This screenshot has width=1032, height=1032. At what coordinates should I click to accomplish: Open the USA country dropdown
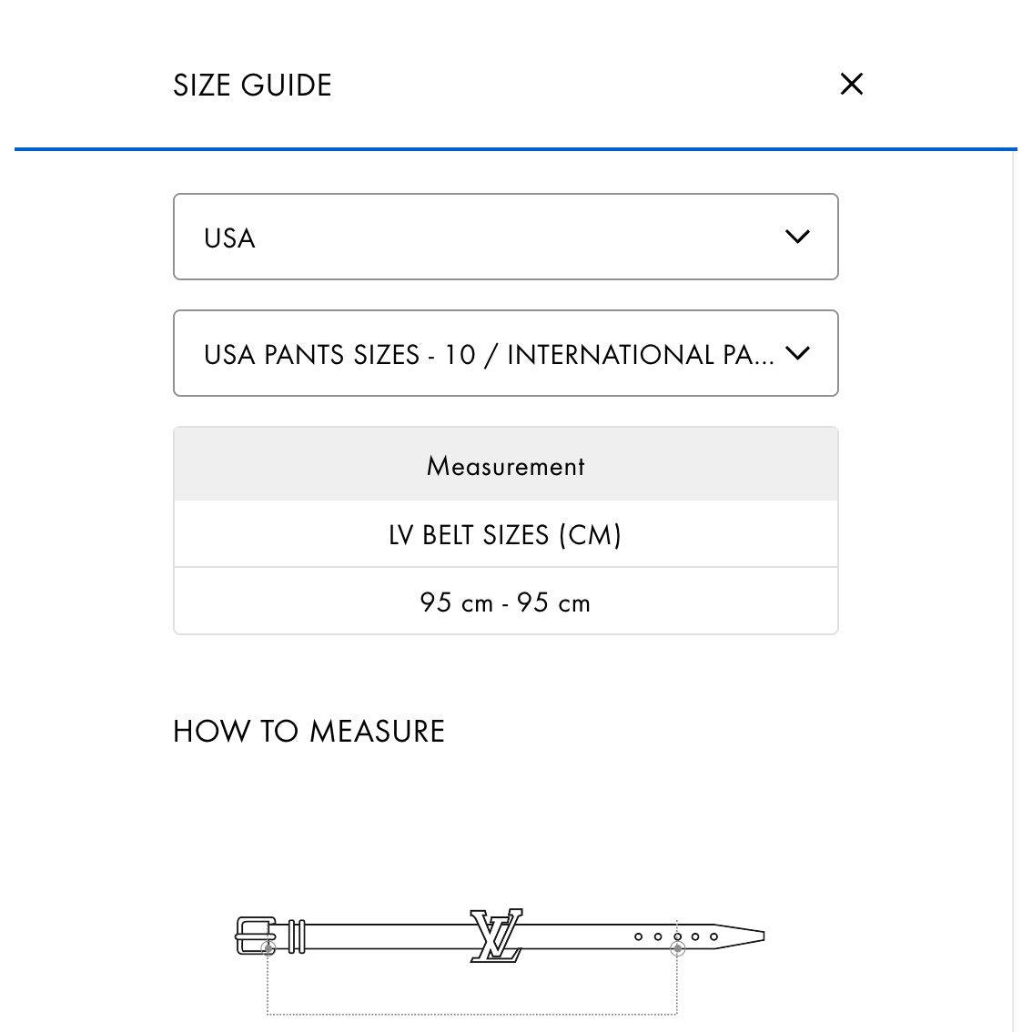coord(505,237)
